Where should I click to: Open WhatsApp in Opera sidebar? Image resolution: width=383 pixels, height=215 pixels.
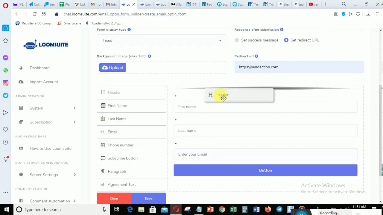pos(5,70)
